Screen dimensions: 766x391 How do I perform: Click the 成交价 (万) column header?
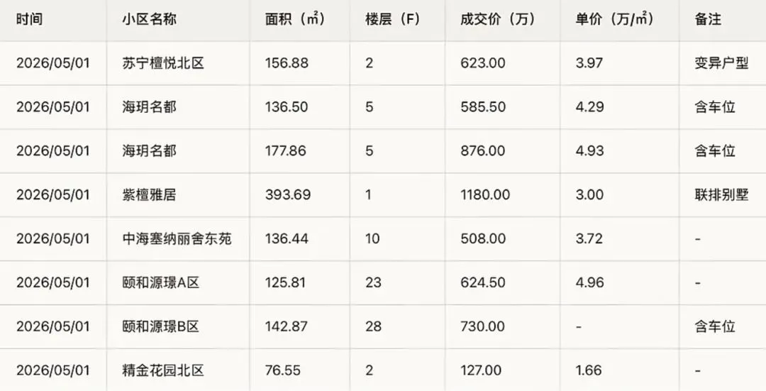click(x=497, y=20)
